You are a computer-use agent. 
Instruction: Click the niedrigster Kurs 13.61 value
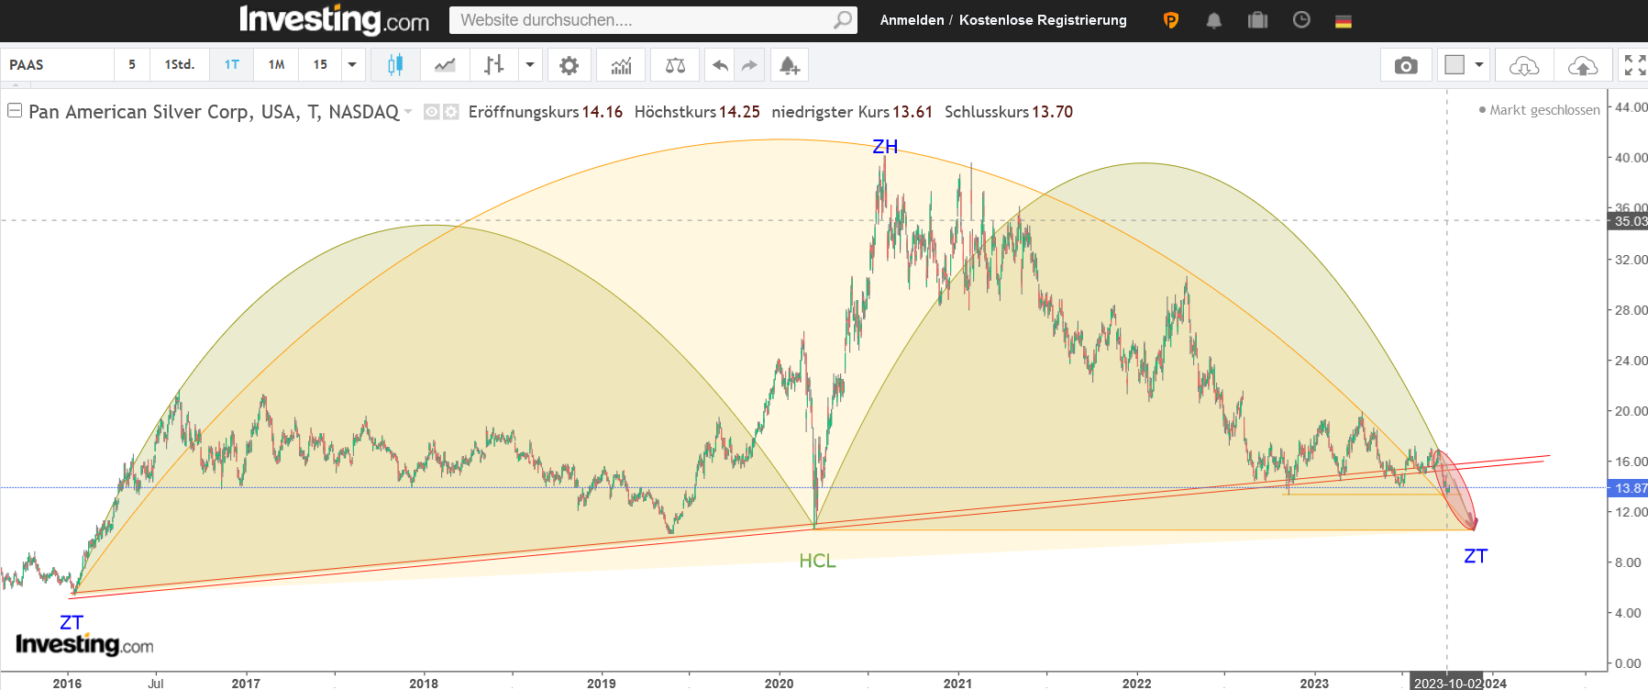coord(912,112)
